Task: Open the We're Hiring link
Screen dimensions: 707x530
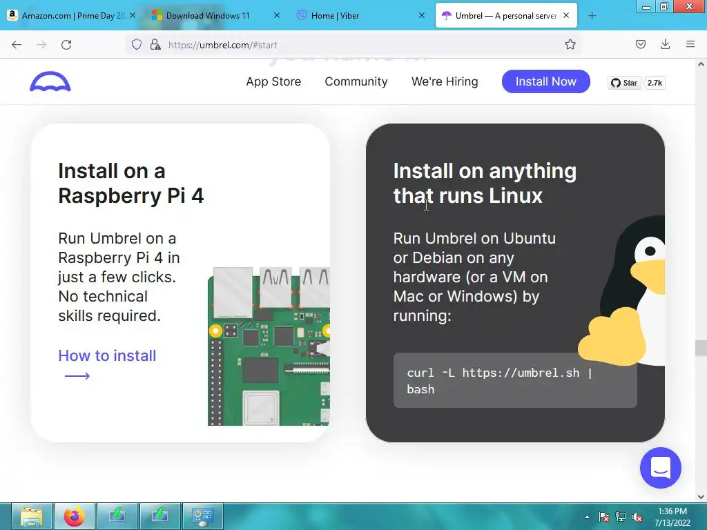Action: click(x=445, y=81)
